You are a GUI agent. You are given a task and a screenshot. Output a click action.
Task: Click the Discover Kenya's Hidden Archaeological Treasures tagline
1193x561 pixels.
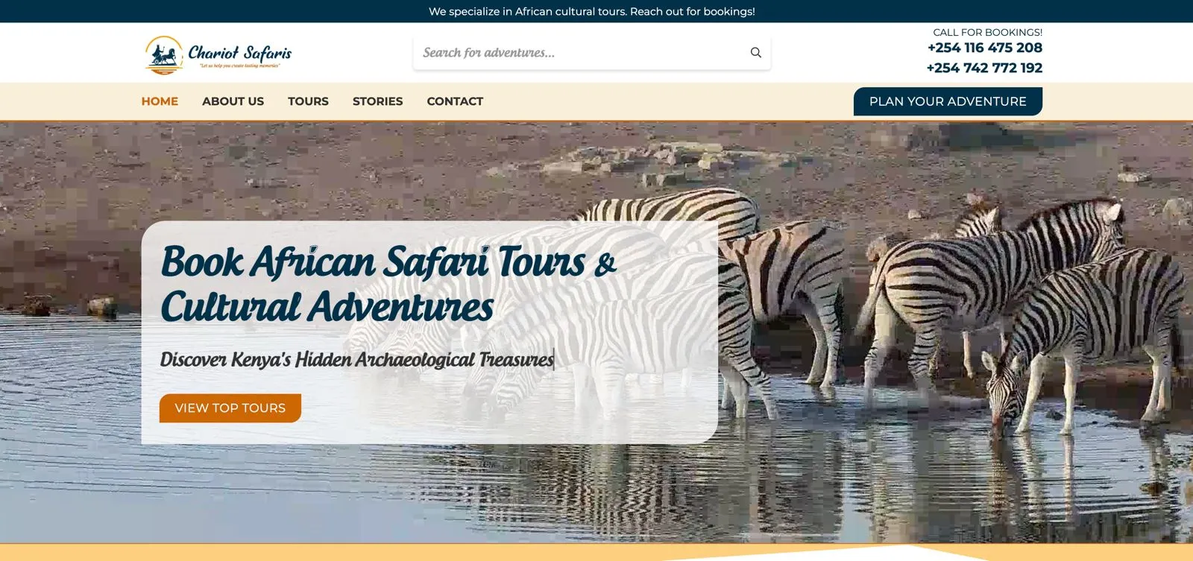357,360
